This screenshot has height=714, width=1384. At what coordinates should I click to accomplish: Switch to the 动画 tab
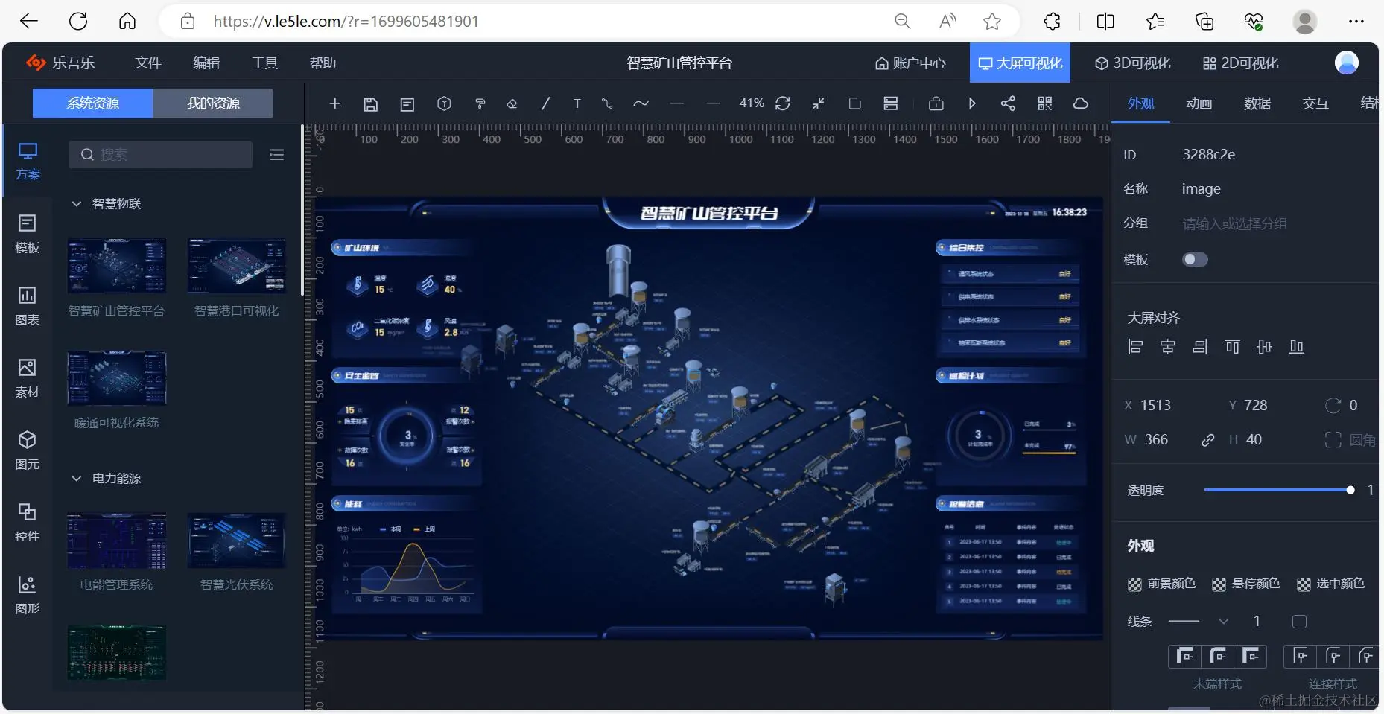pos(1199,103)
